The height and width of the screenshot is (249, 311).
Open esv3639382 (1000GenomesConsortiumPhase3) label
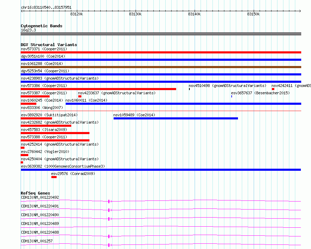coord(63,166)
